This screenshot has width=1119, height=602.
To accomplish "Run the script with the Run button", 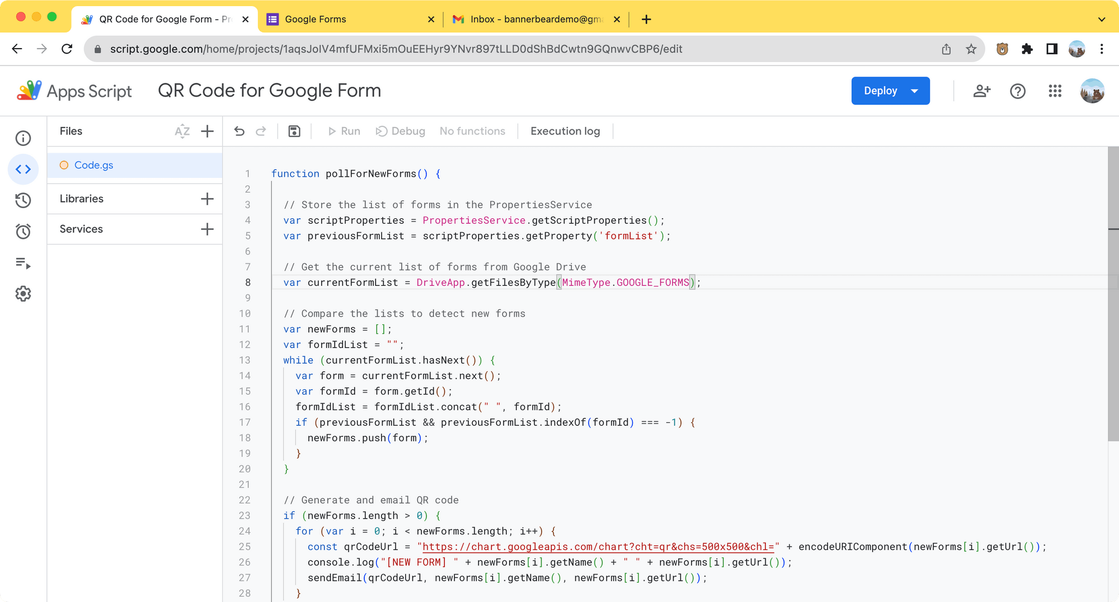I will pyautogui.click(x=344, y=131).
